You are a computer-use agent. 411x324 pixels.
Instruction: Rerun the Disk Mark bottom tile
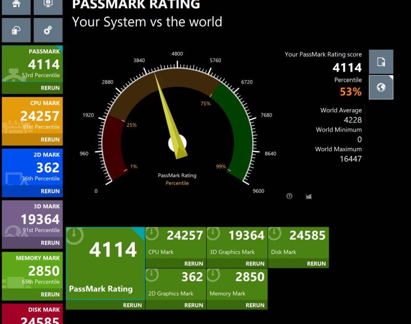tap(316, 264)
